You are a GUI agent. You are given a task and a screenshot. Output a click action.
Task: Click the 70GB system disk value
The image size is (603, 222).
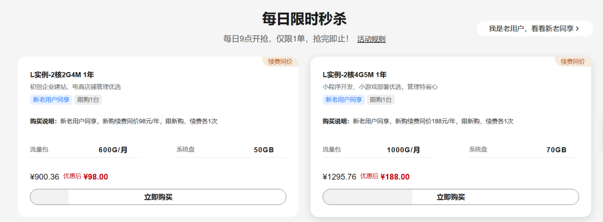[556, 150]
